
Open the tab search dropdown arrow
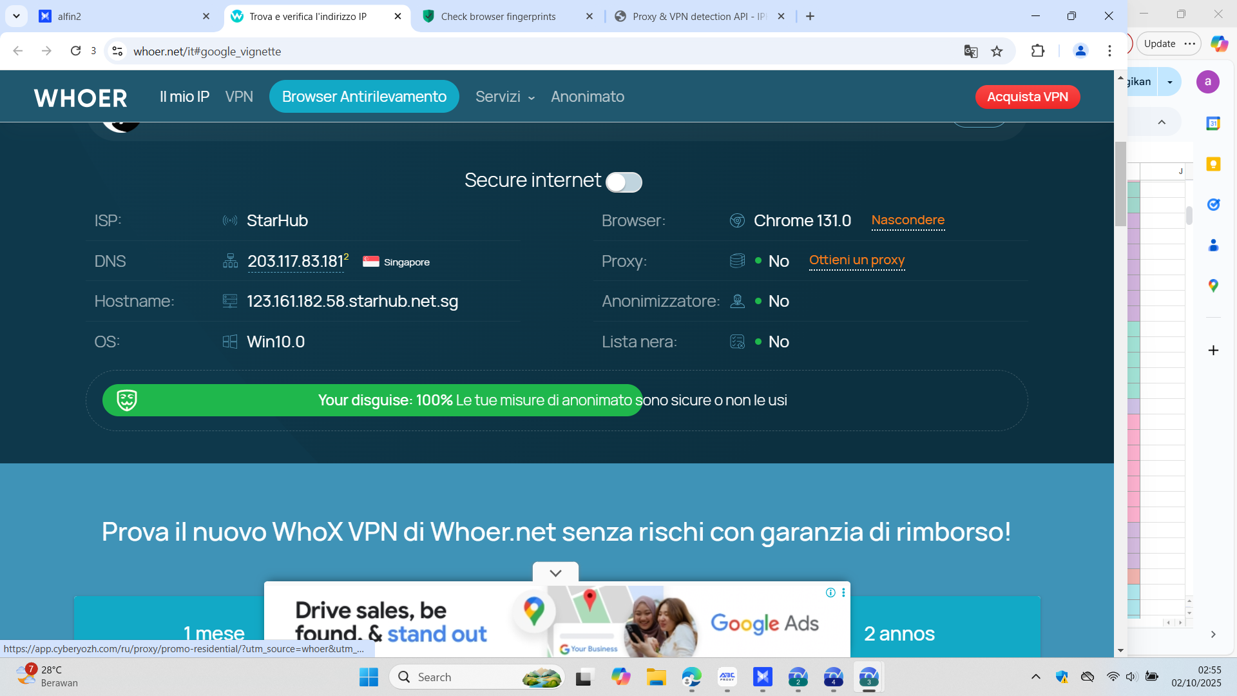point(16,16)
